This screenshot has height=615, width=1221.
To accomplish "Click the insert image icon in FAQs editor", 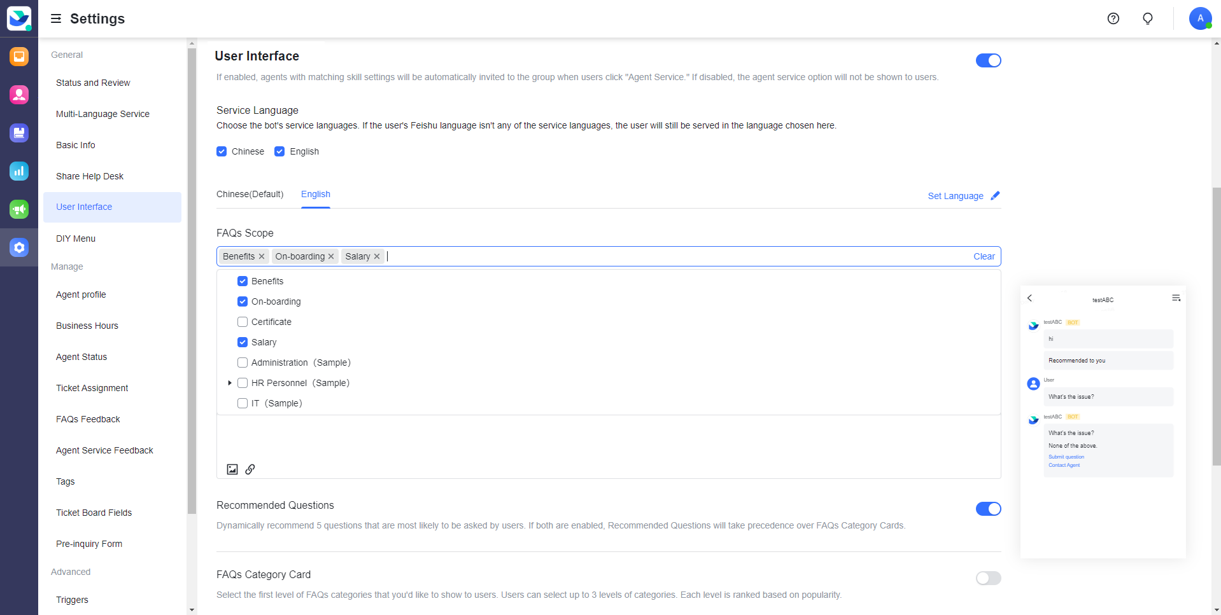I will click(x=232, y=469).
